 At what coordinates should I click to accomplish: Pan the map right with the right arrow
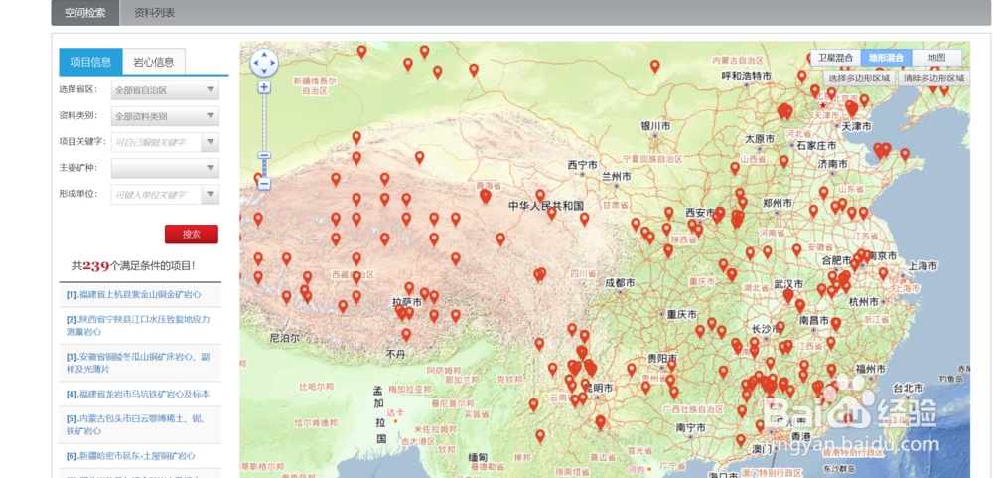coord(272,63)
